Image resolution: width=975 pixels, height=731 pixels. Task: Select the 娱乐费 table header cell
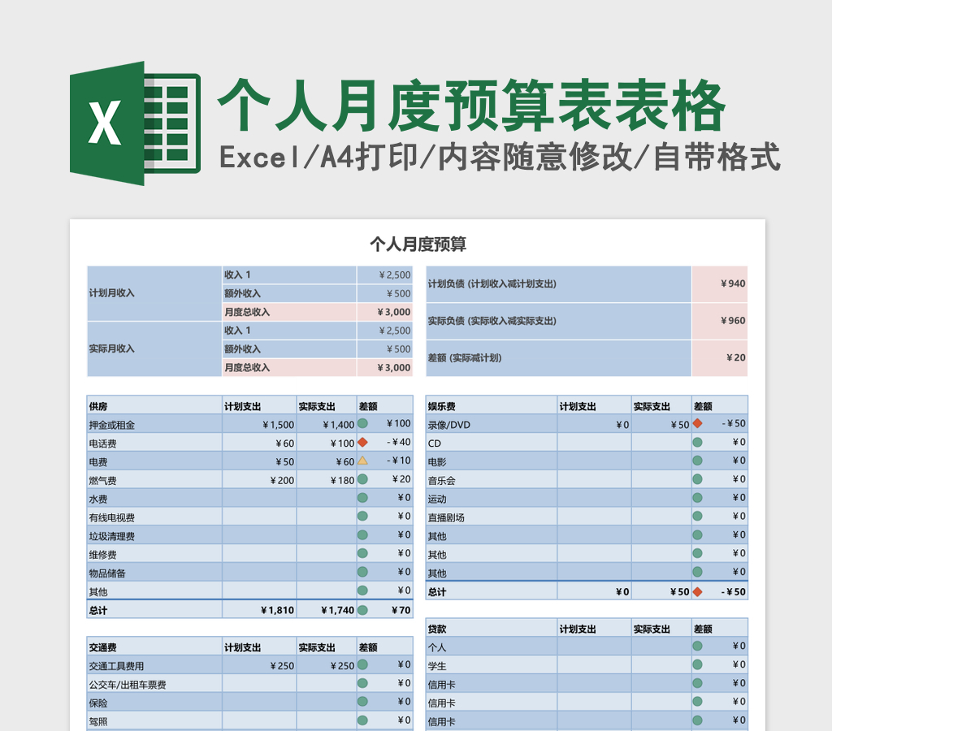coord(492,405)
